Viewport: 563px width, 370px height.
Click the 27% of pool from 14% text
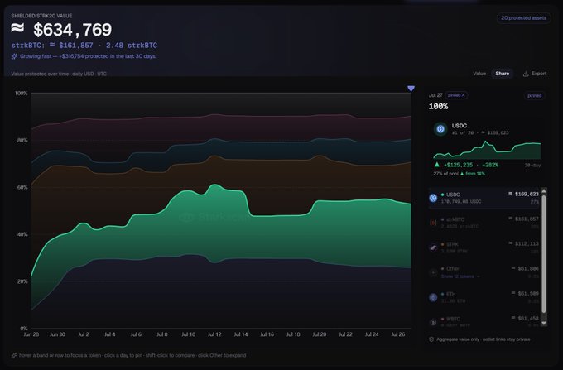(x=459, y=174)
